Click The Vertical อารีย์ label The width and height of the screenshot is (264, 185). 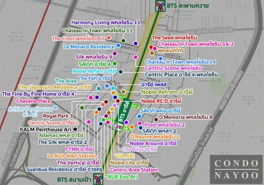pos(78,163)
